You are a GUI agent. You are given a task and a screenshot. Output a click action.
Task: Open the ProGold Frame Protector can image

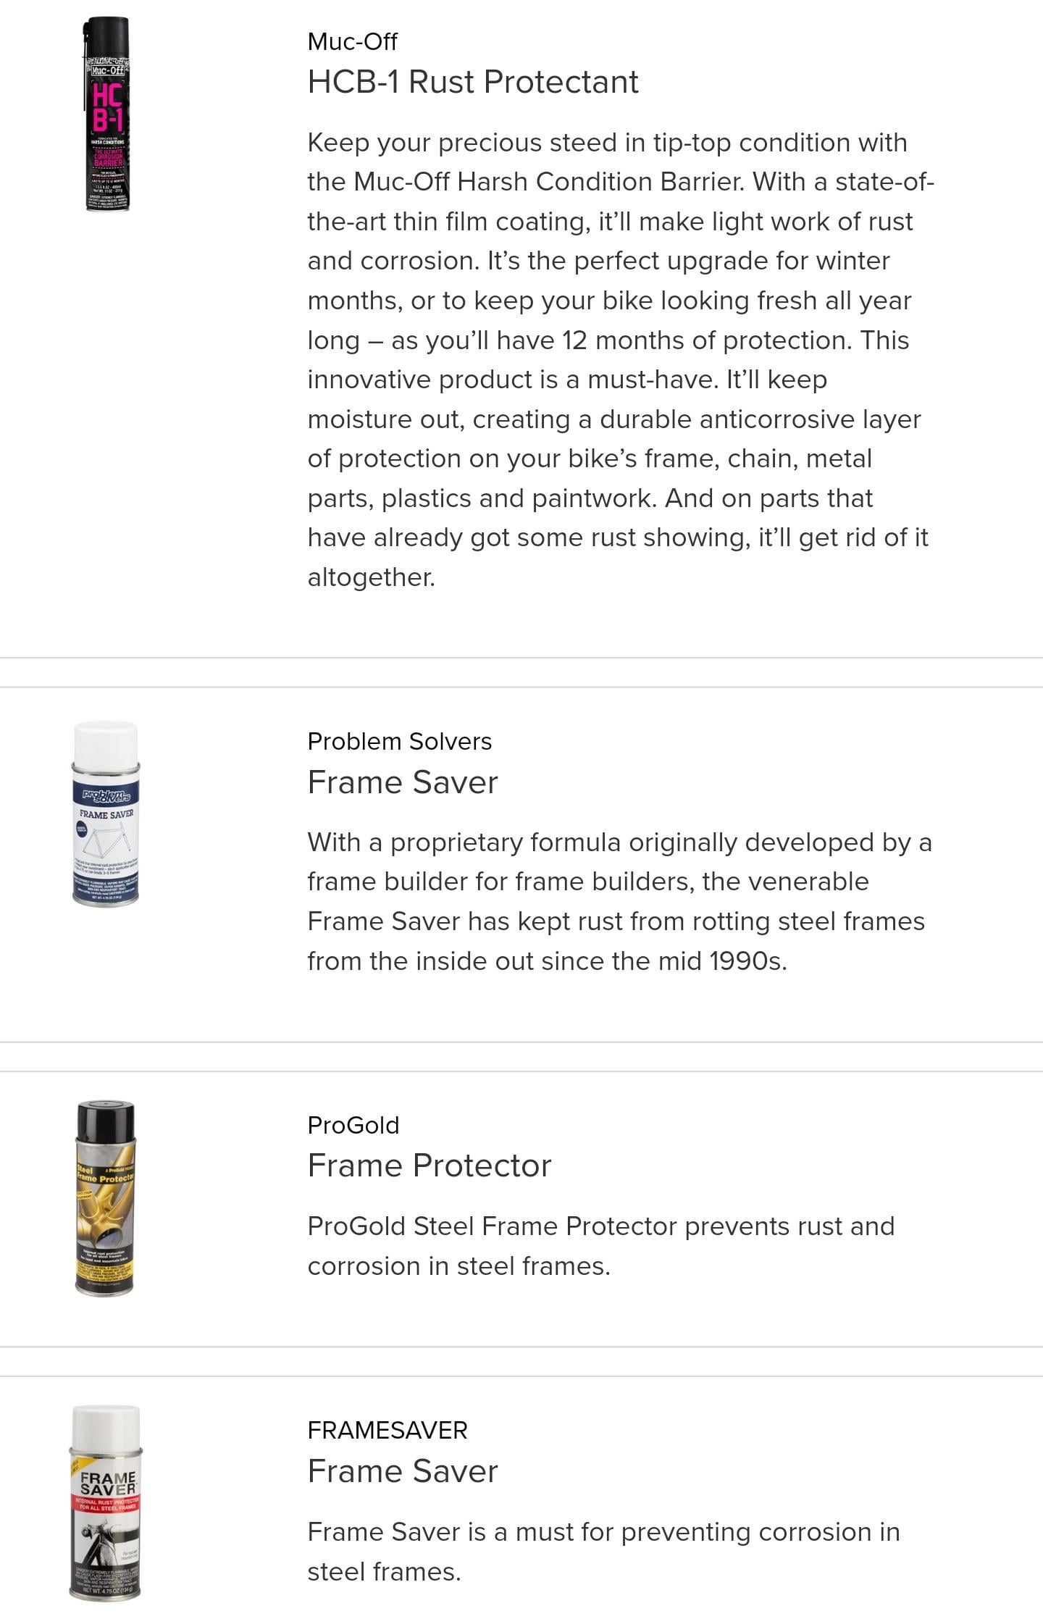[x=106, y=1198]
